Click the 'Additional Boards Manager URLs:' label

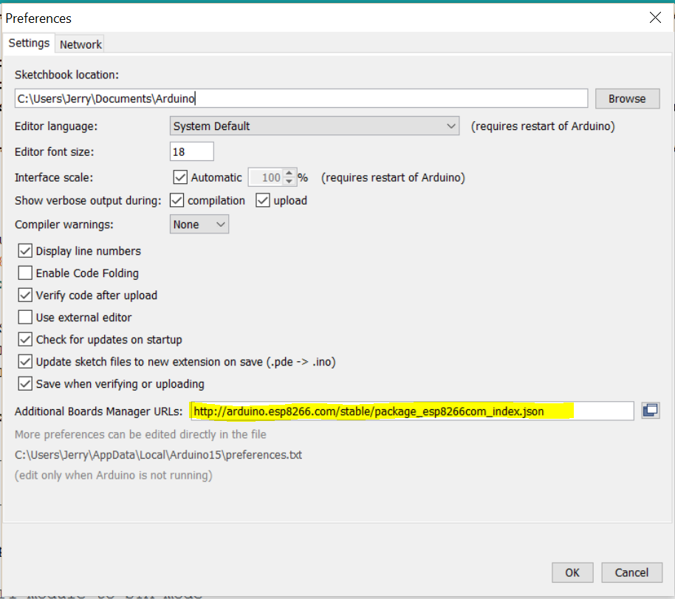pyautogui.click(x=98, y=411)
